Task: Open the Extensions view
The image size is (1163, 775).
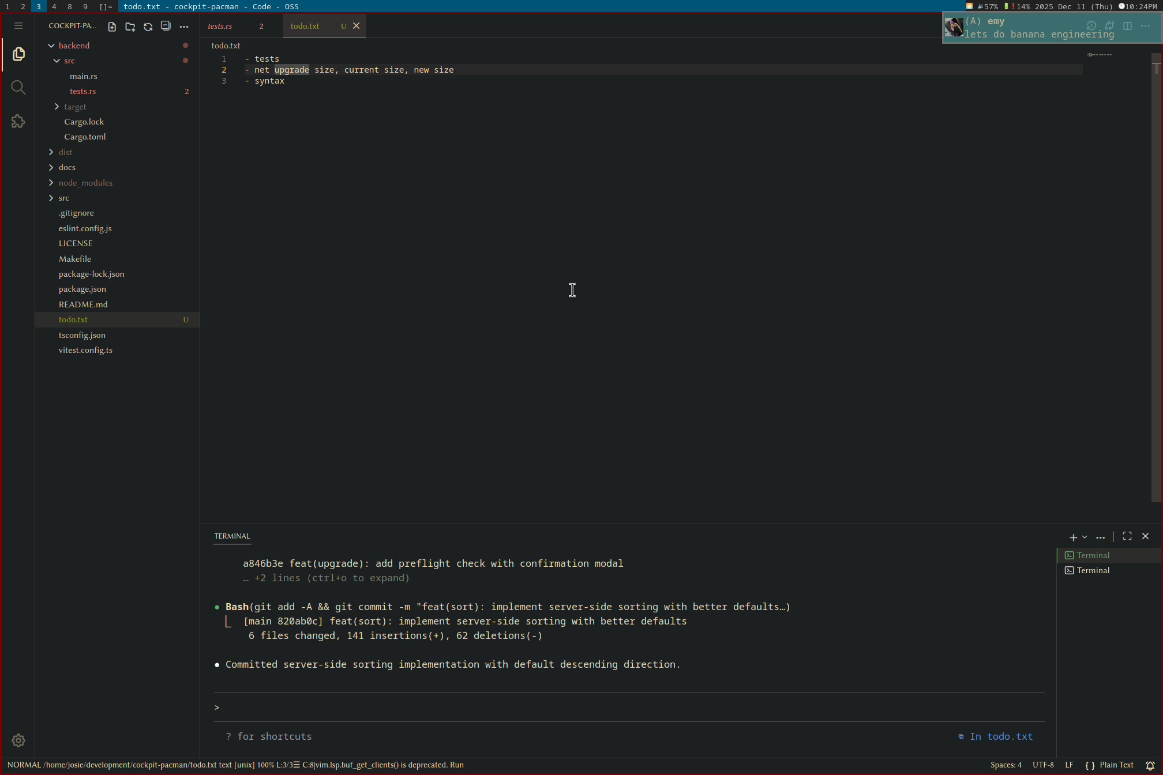Action: 18,121
